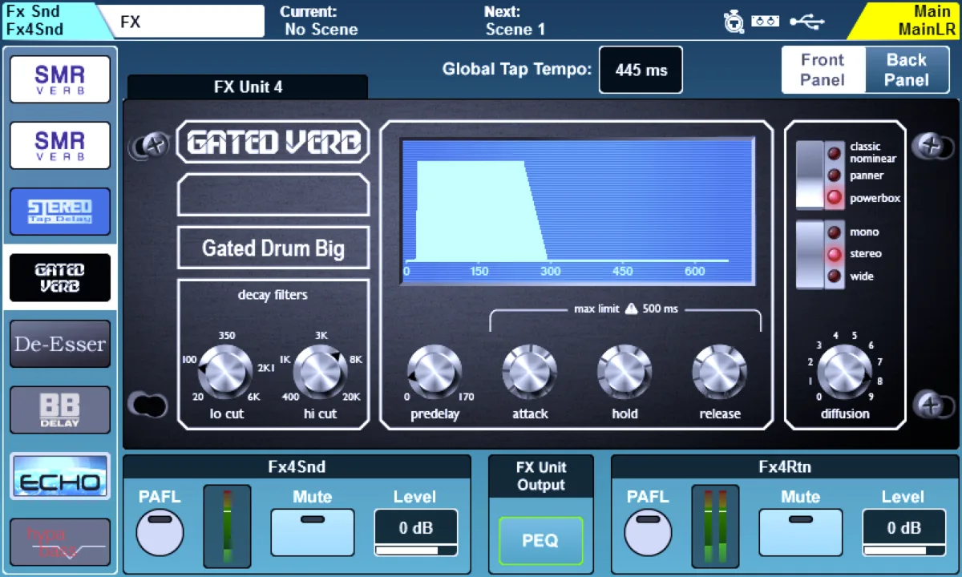
Task: Click the Current No Scene indicator
Action: [x=321, y=21]
